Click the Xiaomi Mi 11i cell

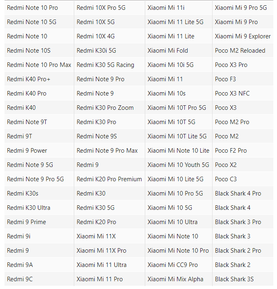[166, 8]
